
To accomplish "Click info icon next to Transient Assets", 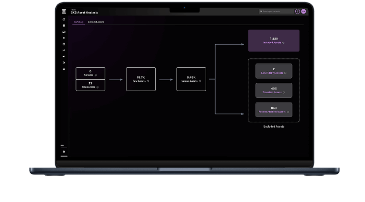I will click(284, 92).
